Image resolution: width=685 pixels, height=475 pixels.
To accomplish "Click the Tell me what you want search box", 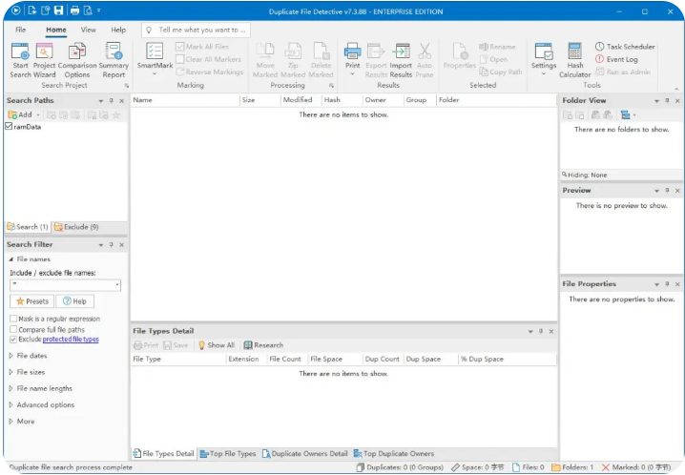I will pos(196,30).
